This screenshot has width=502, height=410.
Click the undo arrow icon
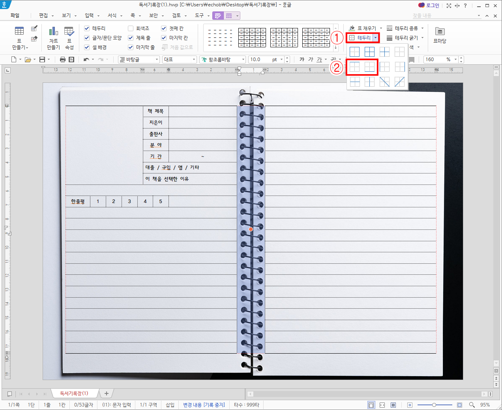(86, 60)
